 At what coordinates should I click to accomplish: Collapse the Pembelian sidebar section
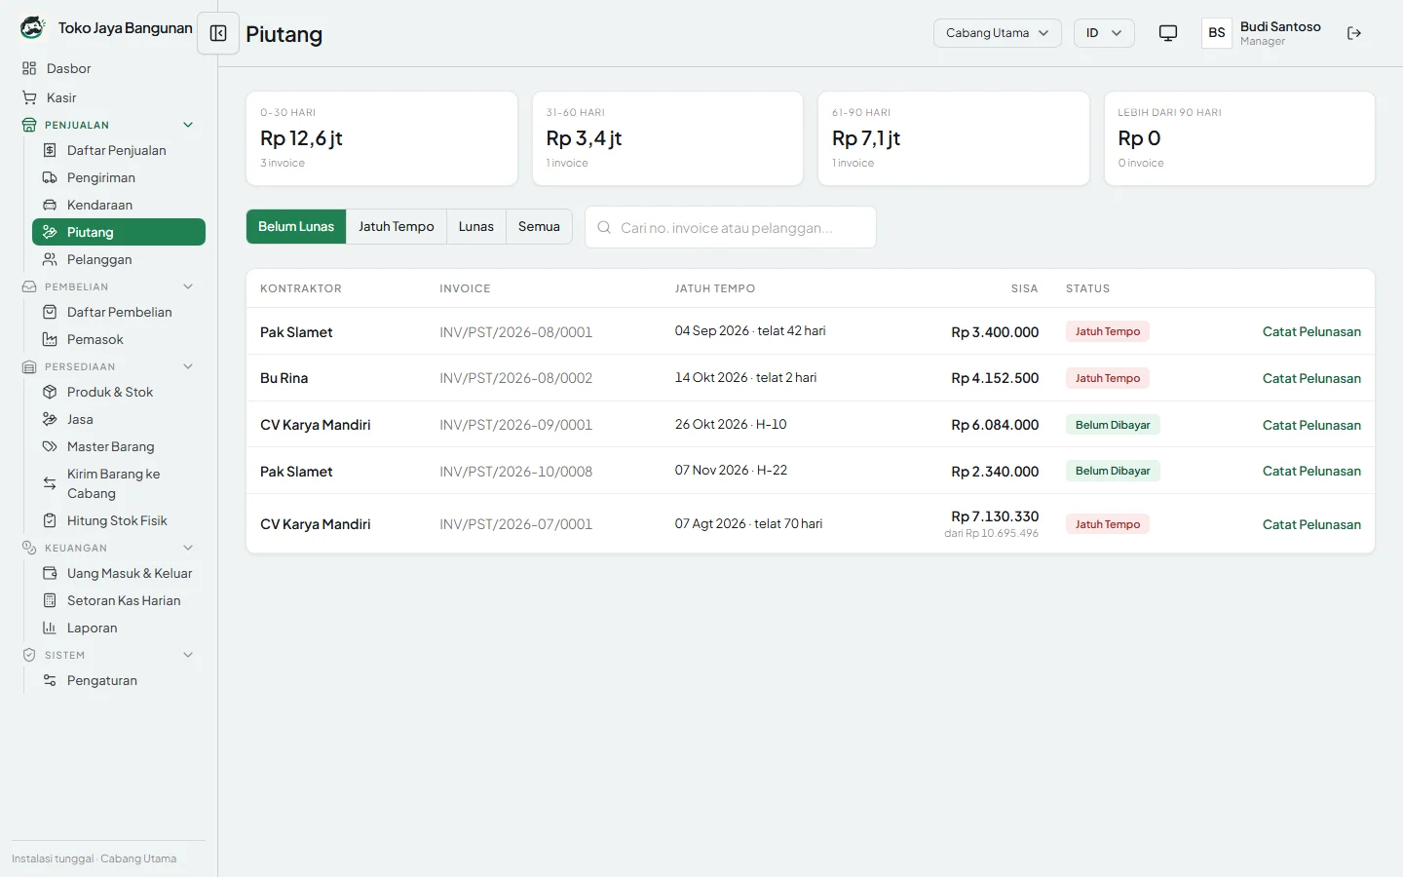188,286
